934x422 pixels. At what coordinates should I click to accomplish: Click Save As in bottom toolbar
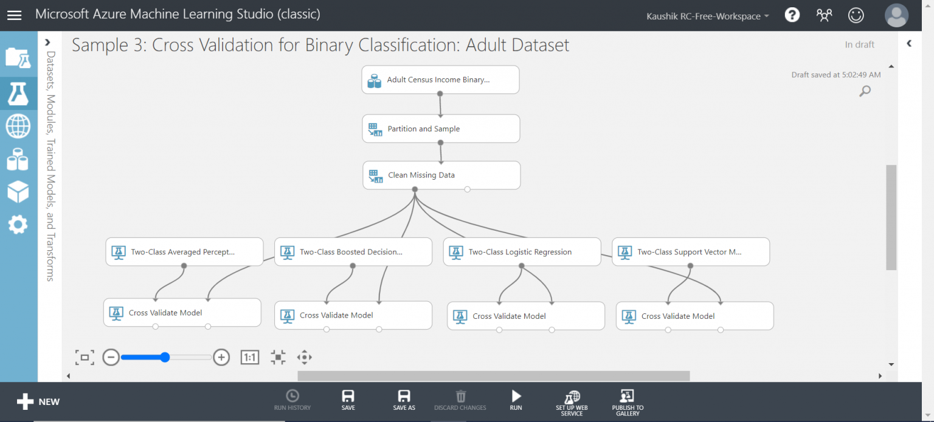tap(404, 400)
